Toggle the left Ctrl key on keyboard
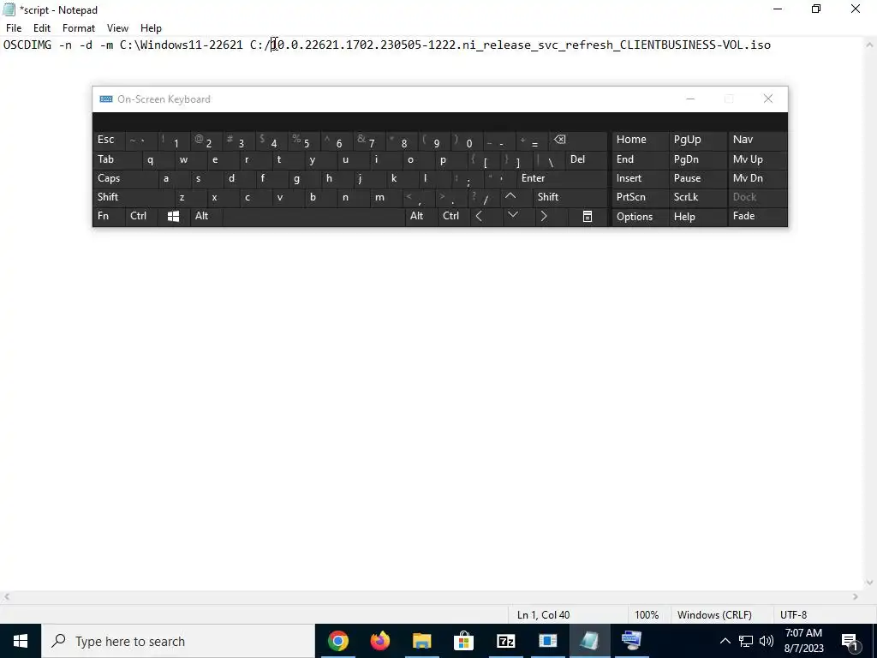 pyautogui.click(x=141, y=216)
